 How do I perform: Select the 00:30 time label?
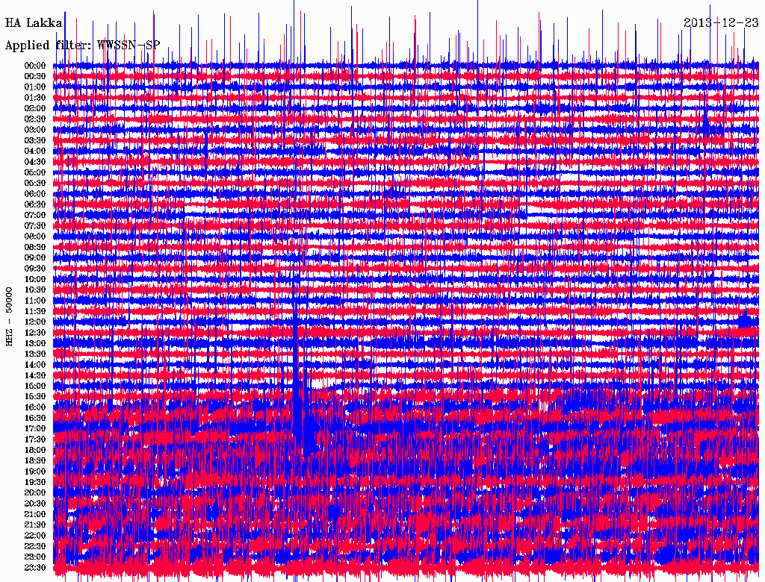pyautogui.click(x=35, y=76)
